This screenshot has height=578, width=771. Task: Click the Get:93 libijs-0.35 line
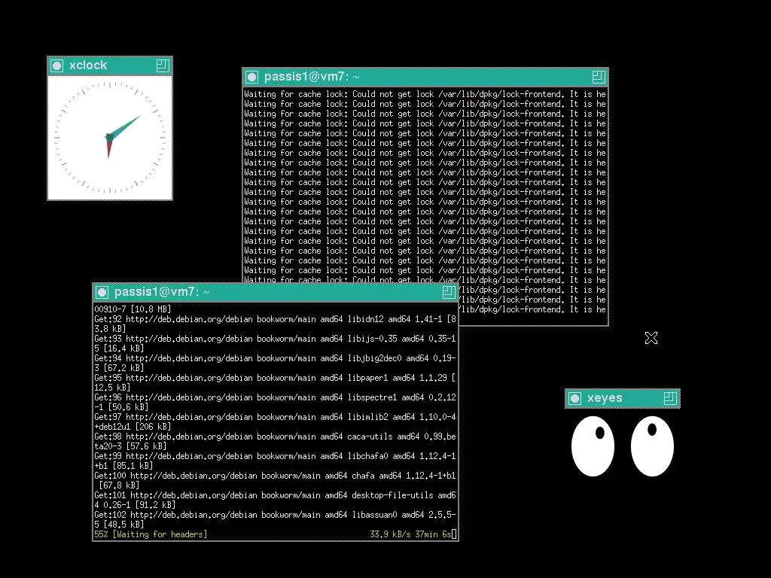276,339
